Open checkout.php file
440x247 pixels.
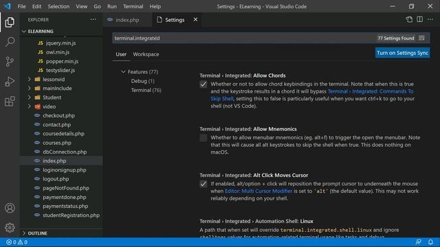[58, 116]
